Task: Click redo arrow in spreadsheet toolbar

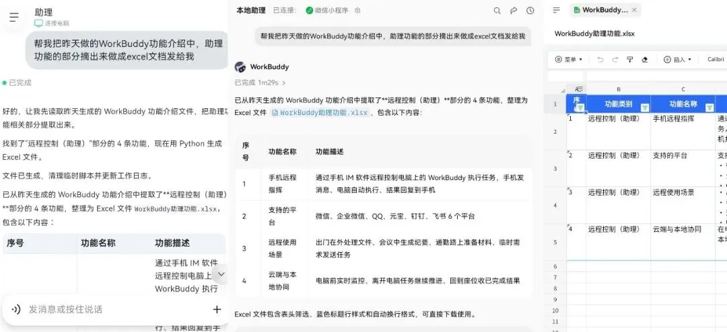Action: 615,59
